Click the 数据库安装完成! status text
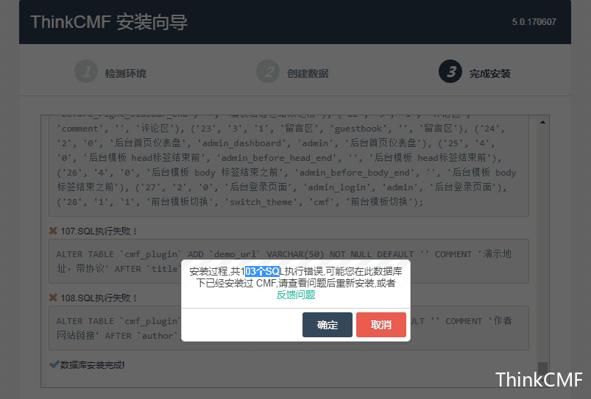This screenshot has width=591, height=399. pos(92,364)
